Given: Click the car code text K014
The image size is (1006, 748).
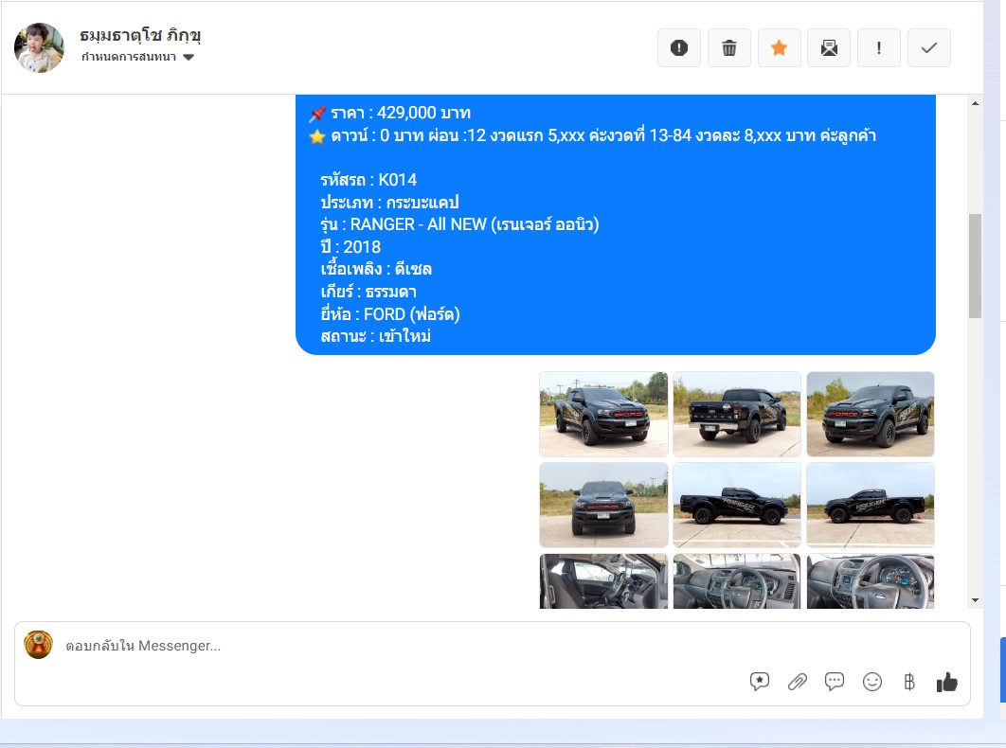Looking at the screenshot, I should pos(397,180).
